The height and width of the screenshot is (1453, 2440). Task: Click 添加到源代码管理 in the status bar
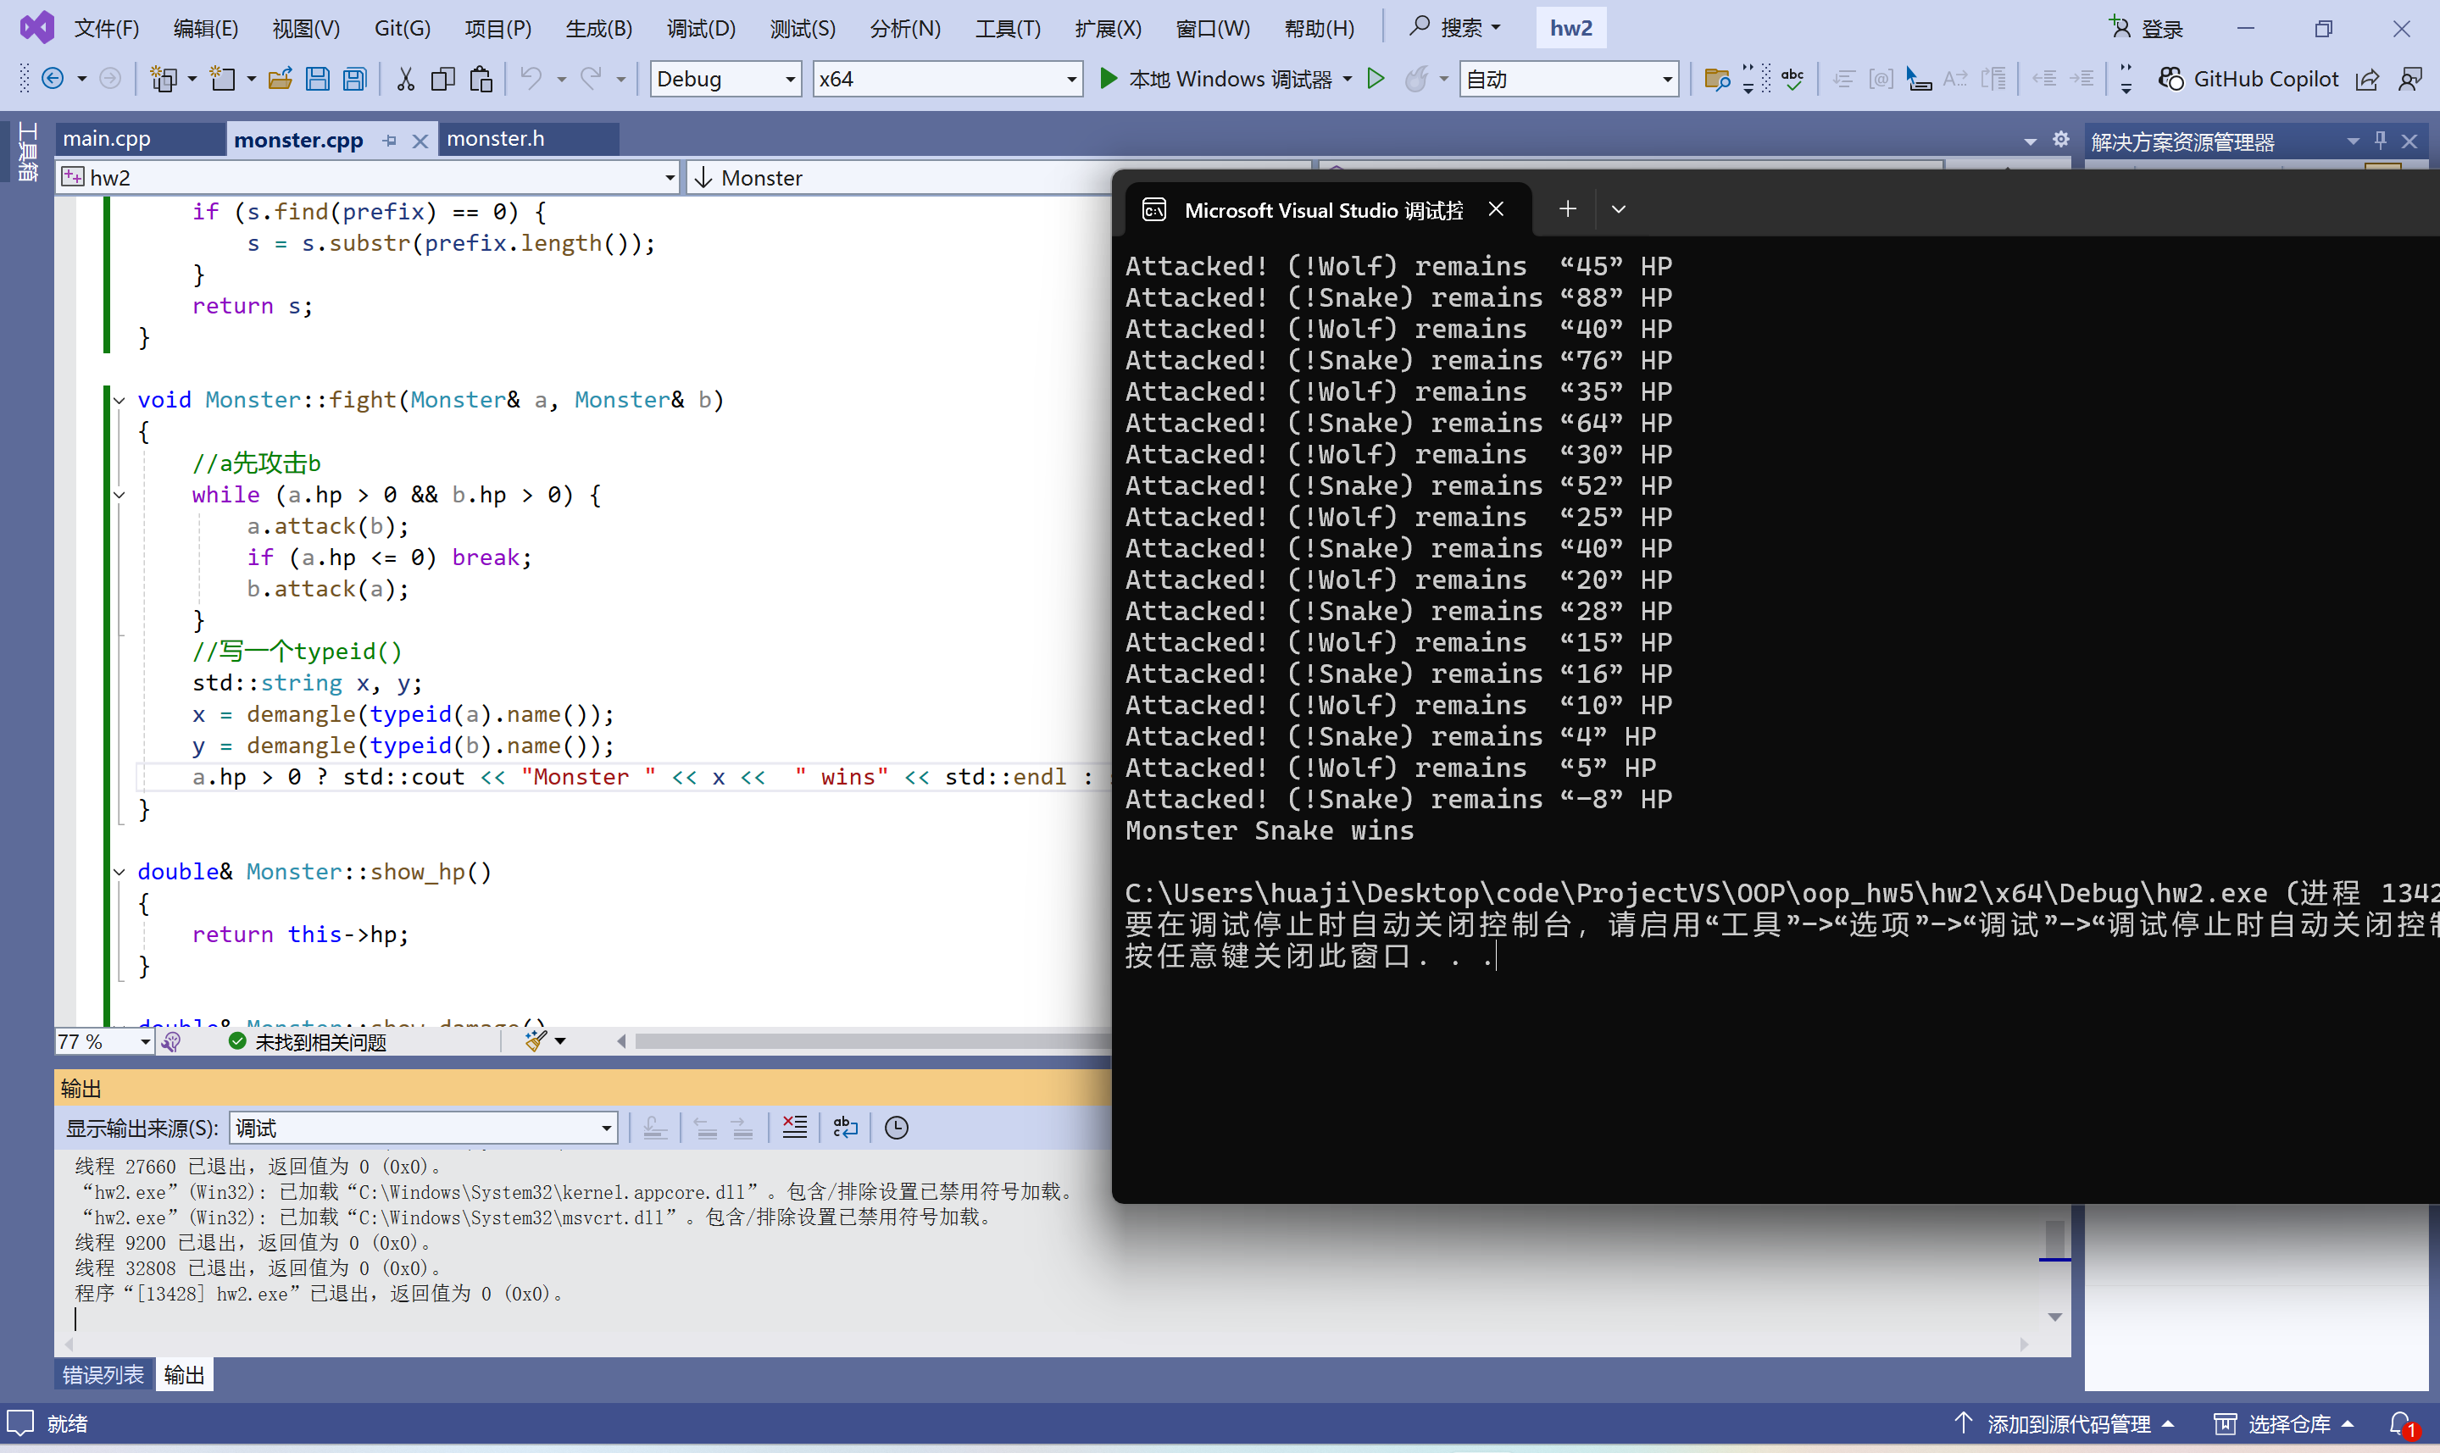click(x=2067, y=1422)
